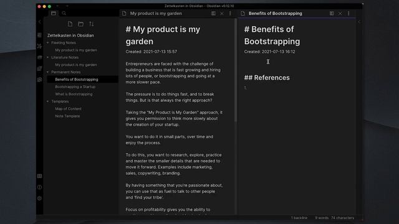This screenshot has width=399, height=224.
Task: Create a new note icon
Action: click(x=70, y=24)
